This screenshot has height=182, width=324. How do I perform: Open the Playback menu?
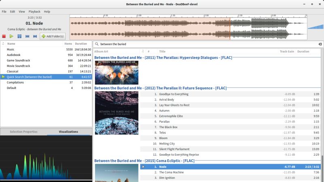(x=34, y=12)
